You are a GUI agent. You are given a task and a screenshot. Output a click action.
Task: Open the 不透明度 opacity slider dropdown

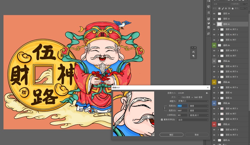coord(247,4)
